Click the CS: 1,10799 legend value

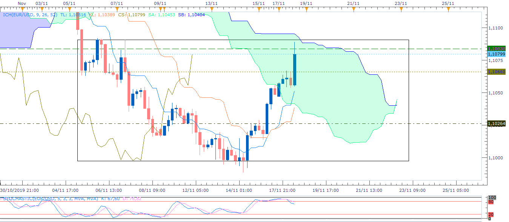[132, 15]
